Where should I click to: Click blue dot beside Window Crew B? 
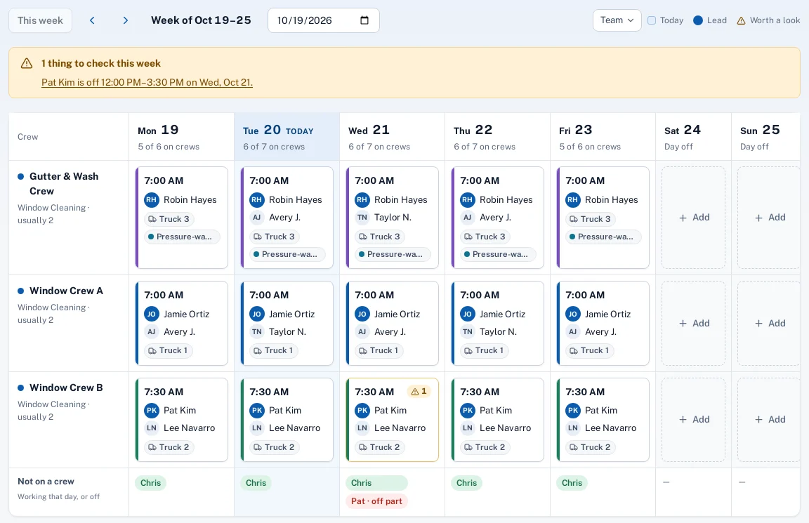[20, 388]
